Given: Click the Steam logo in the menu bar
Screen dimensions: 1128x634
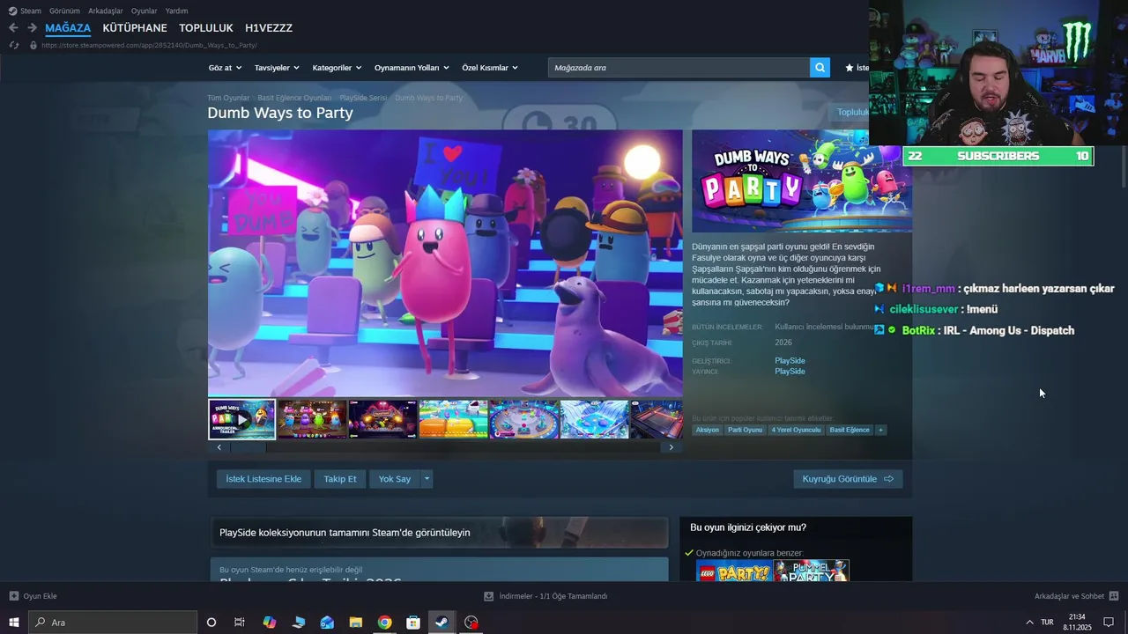Looking at the screenshot, I should (x=12, y=11).
